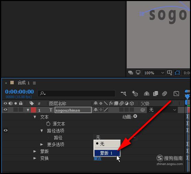Open the 动画 animate menu button

pyautogui.click(x=135, y=116)
